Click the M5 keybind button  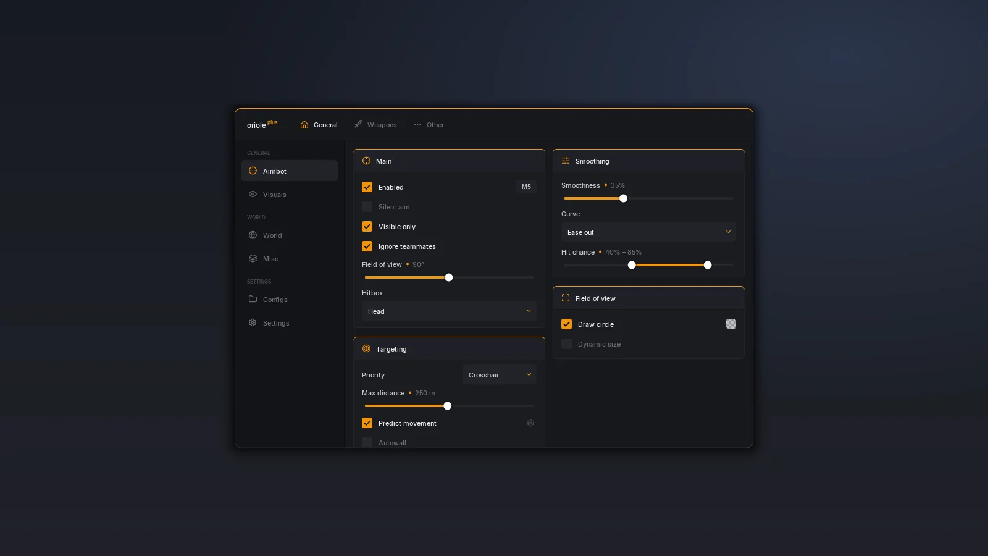[x=526, y=187]
